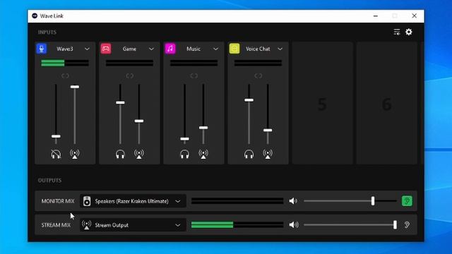Mute Monitor Mix speaker volume icon

tap(293, 201)
